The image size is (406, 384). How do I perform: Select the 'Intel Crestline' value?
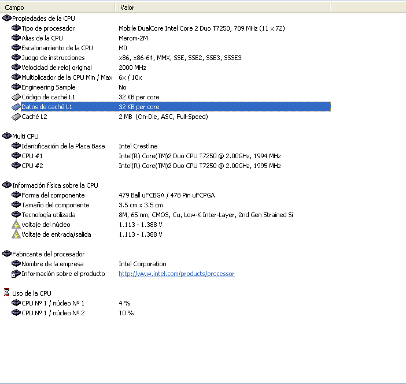click(138, 146)
